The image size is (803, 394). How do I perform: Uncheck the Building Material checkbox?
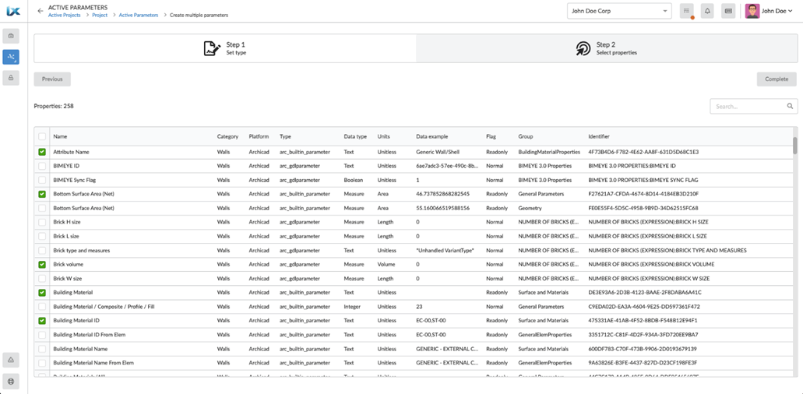point(42,292)
